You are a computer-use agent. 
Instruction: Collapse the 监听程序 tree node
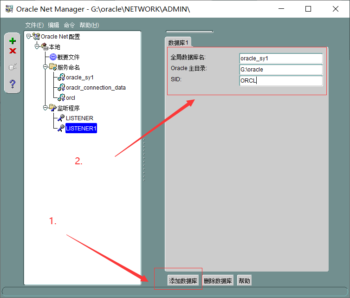point(45,108)
